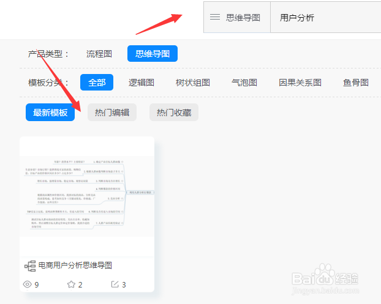
Task: Click the view count 9
Action: pyautogui.click(x=37, y=284)
